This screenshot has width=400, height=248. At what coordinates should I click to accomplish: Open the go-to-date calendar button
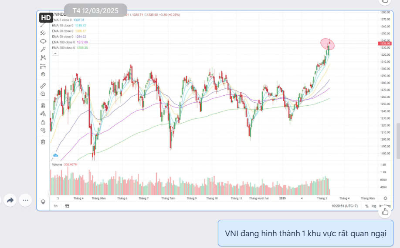67,206
